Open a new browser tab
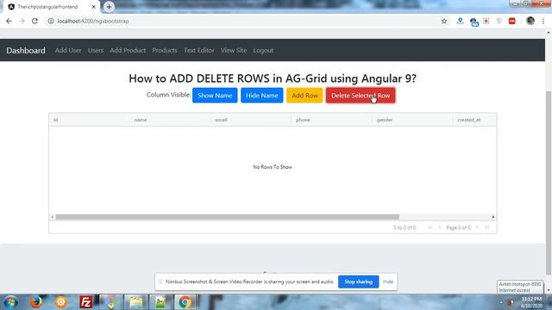The width and height of the screenshot is (552, 310). (x=109, y=7)
